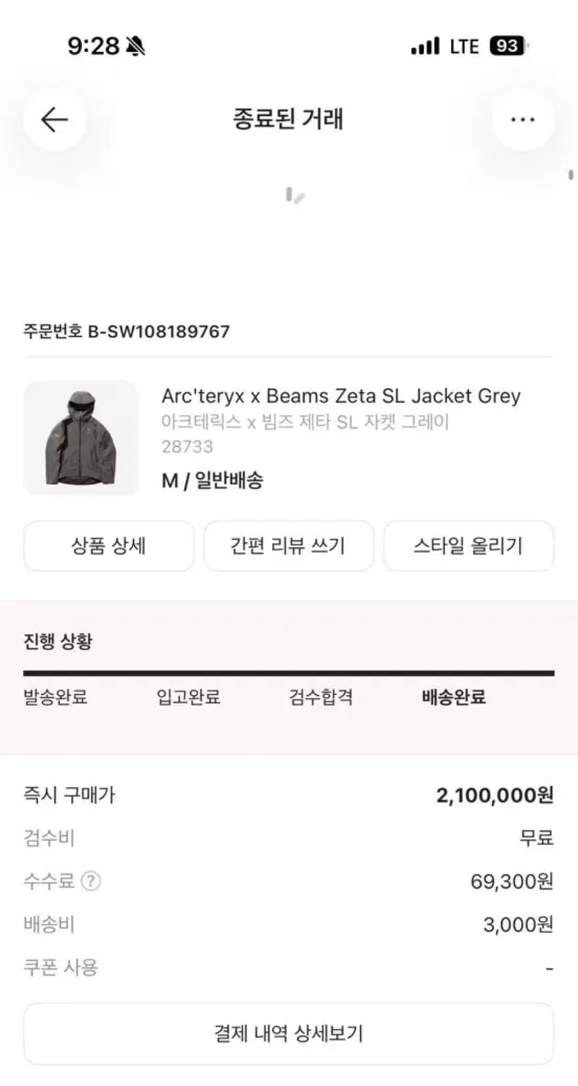Tap the question mark next to 수수료
The height and width of the screenshot is (1086, 578).
(91, 881)
